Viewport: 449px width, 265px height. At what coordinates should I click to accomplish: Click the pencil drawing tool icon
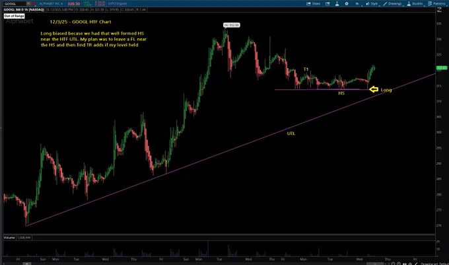tap(416, 264)
